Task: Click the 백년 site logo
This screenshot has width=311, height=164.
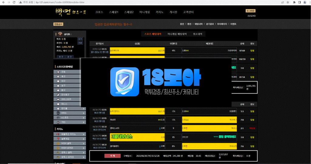Action: click(70, 12)
